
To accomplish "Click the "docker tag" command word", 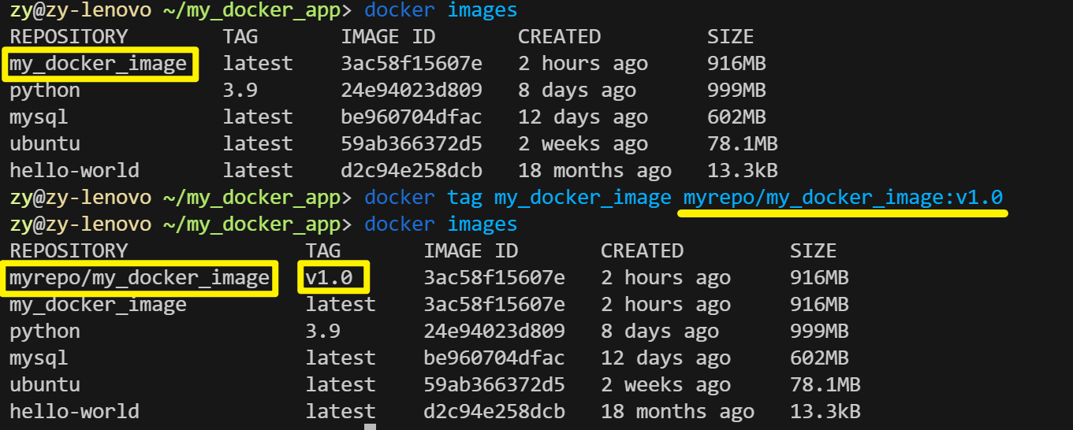I will [423, 197].
